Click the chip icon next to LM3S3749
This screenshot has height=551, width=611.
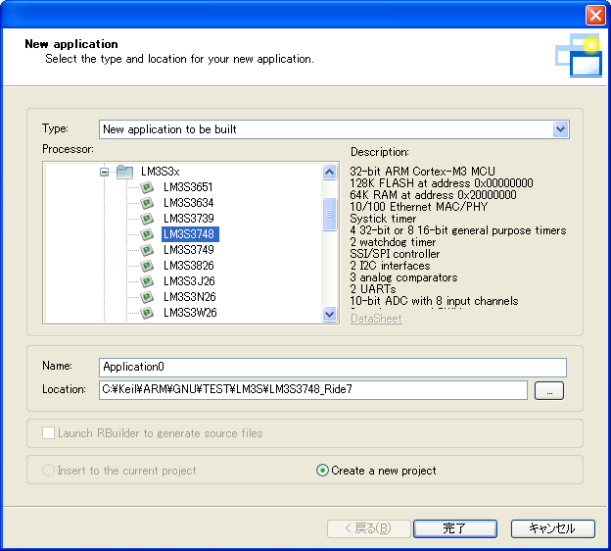pyautogui.click(x=147, y=250)
